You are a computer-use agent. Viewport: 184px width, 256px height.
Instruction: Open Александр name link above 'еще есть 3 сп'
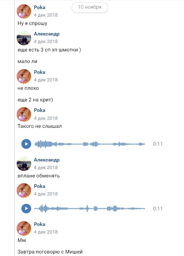[x=47, y=34]
